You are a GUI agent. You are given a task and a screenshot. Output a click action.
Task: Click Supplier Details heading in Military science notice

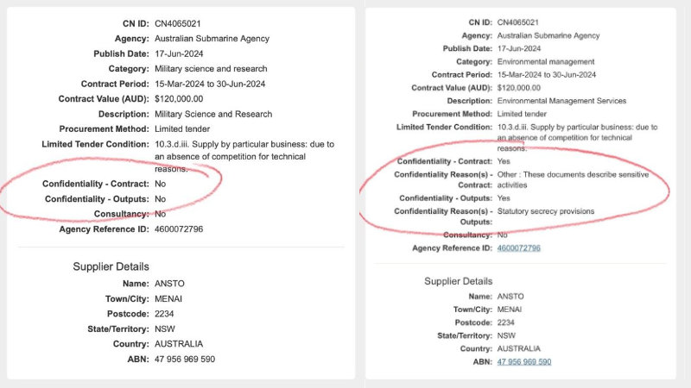[111, 267]
